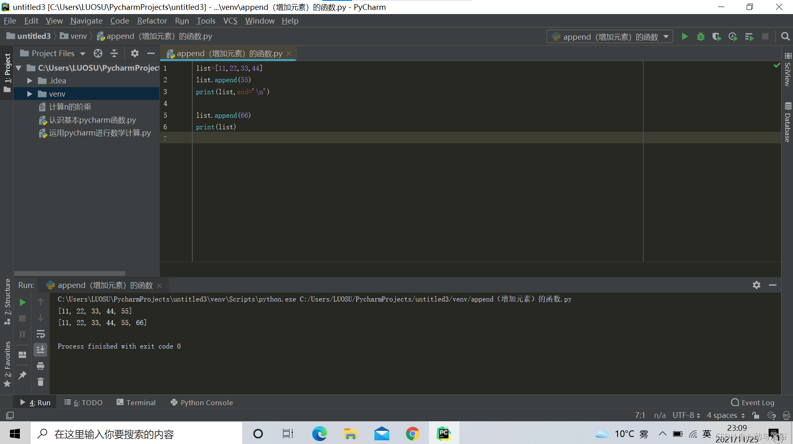Image resolution: width=793 pixels, height=444 pixels.
Task: Open the Database side panel
Action: tap(788, 122)
